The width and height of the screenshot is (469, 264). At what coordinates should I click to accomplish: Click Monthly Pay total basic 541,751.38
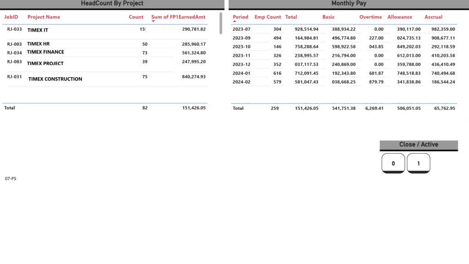click(x=344, y=108)
